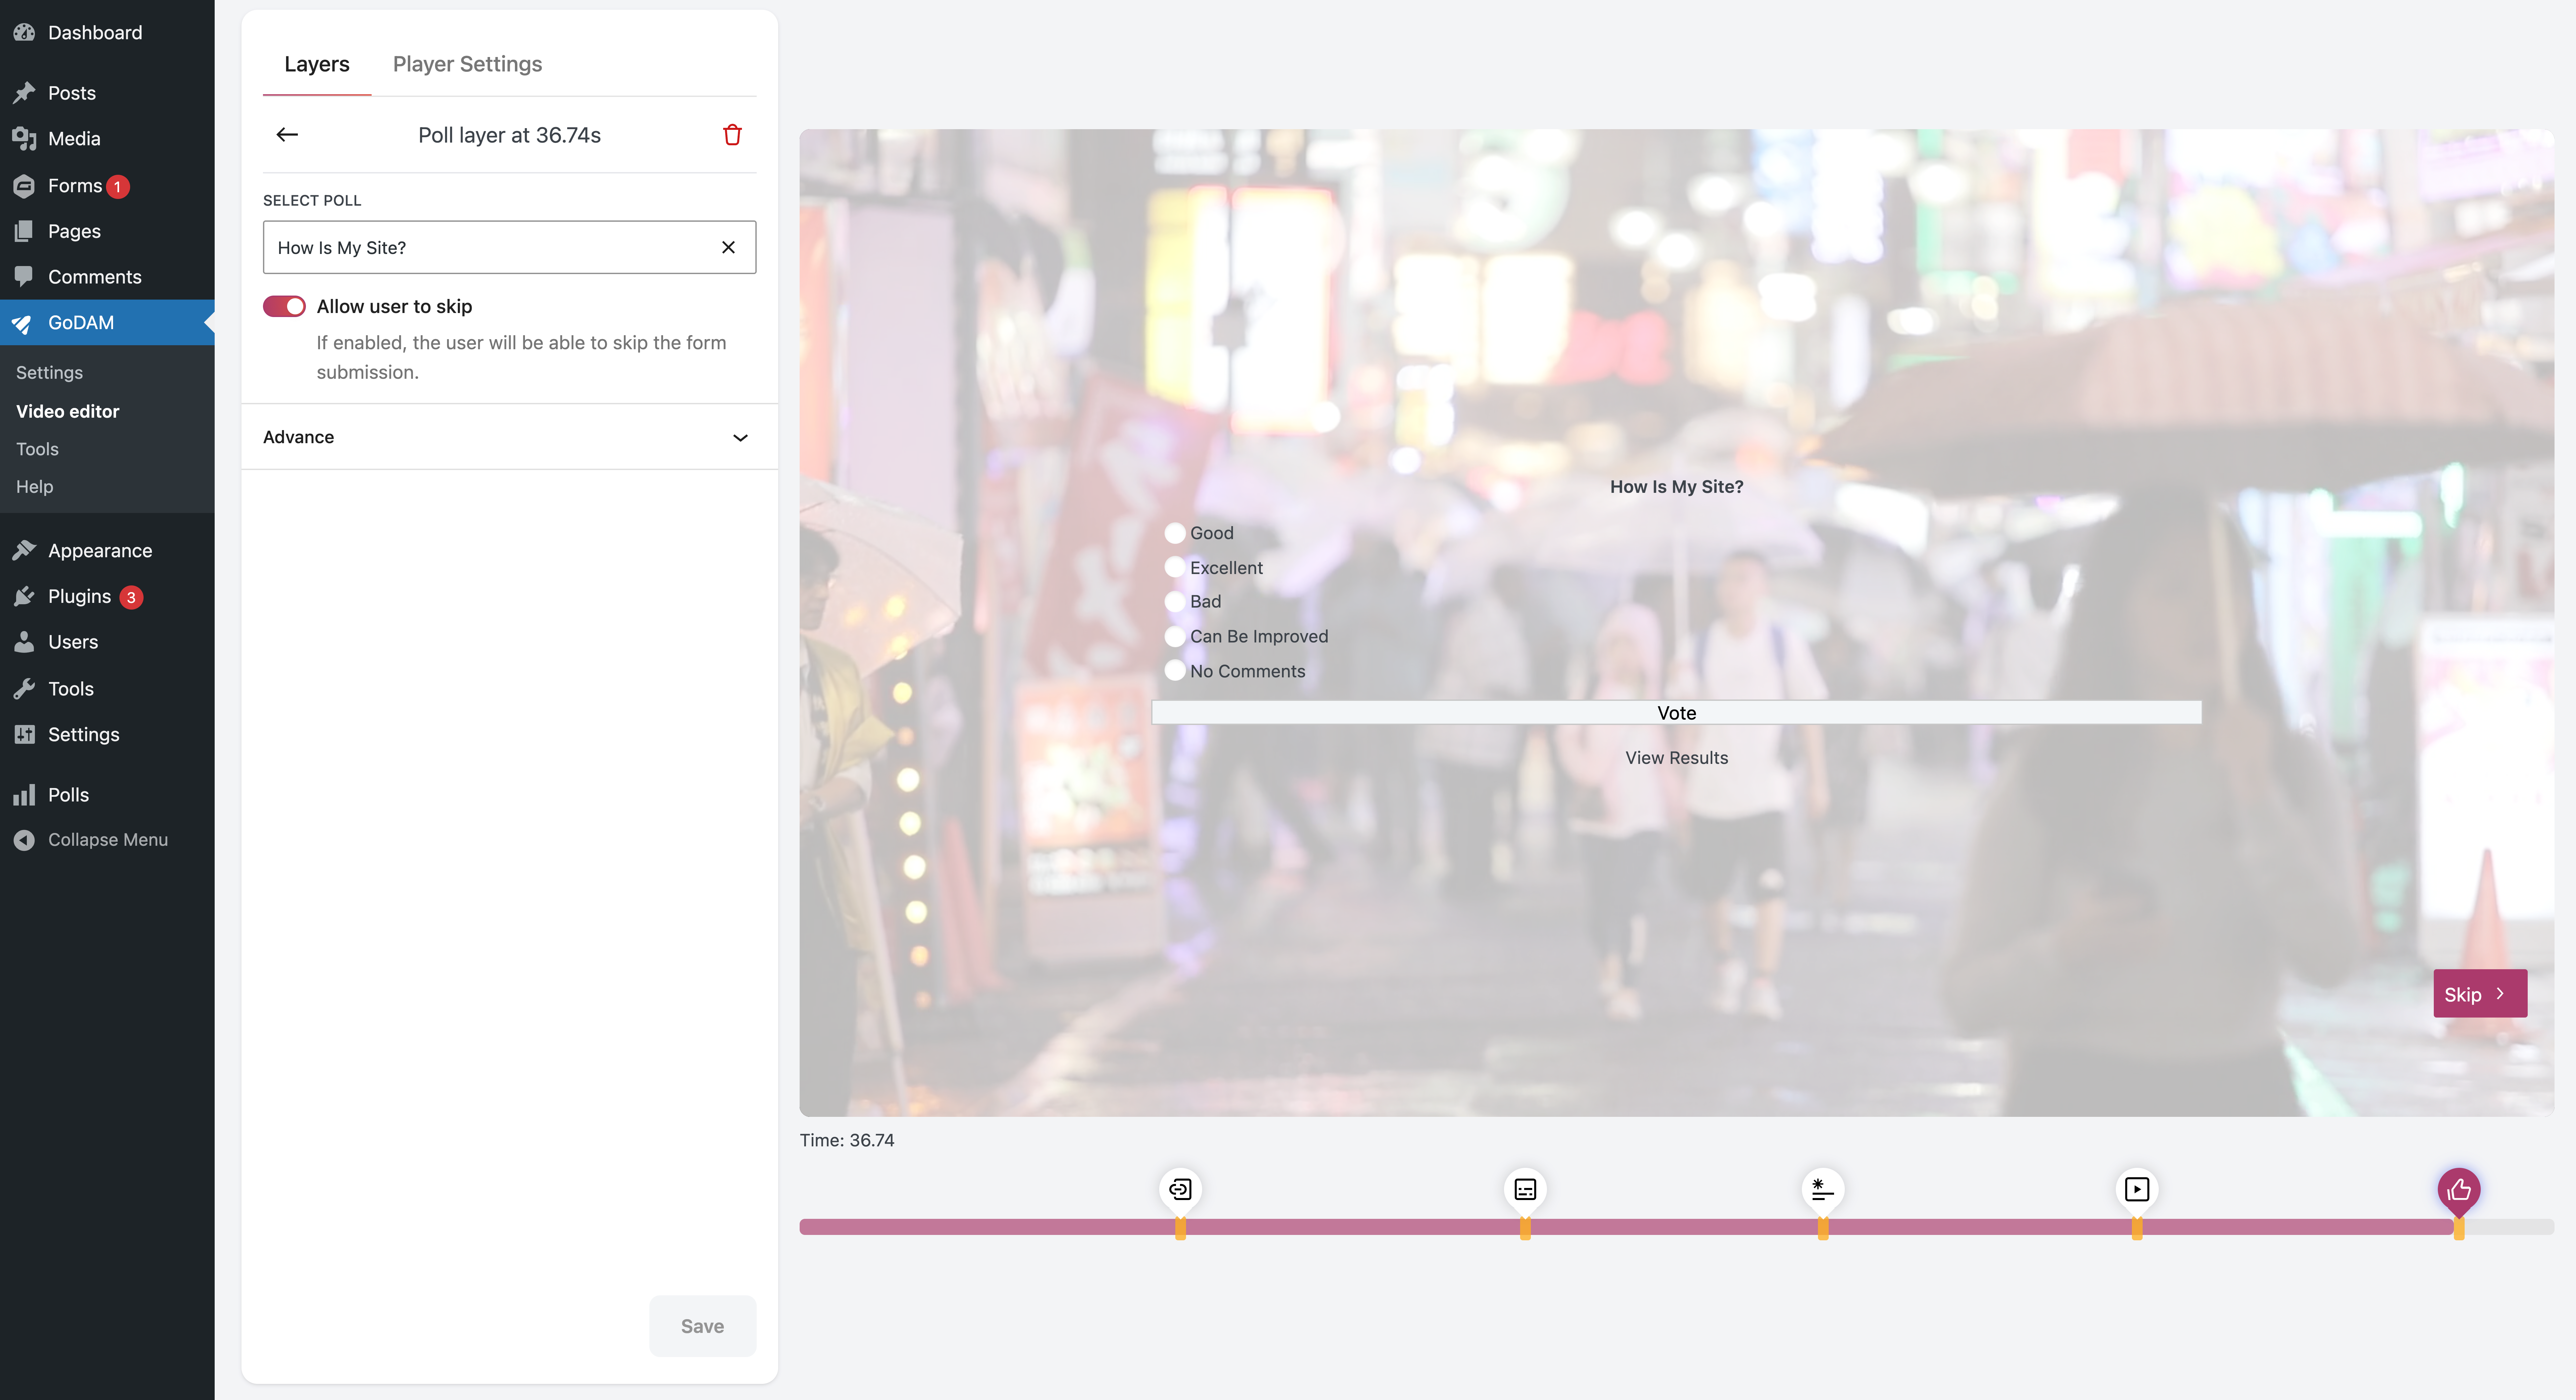Viewport: 2576px width, 1400px height.
Task: Select the No Comments poll option
Action: click(1175, 670)
